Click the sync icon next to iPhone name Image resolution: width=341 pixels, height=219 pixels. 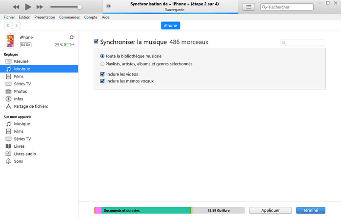[72, 37]
